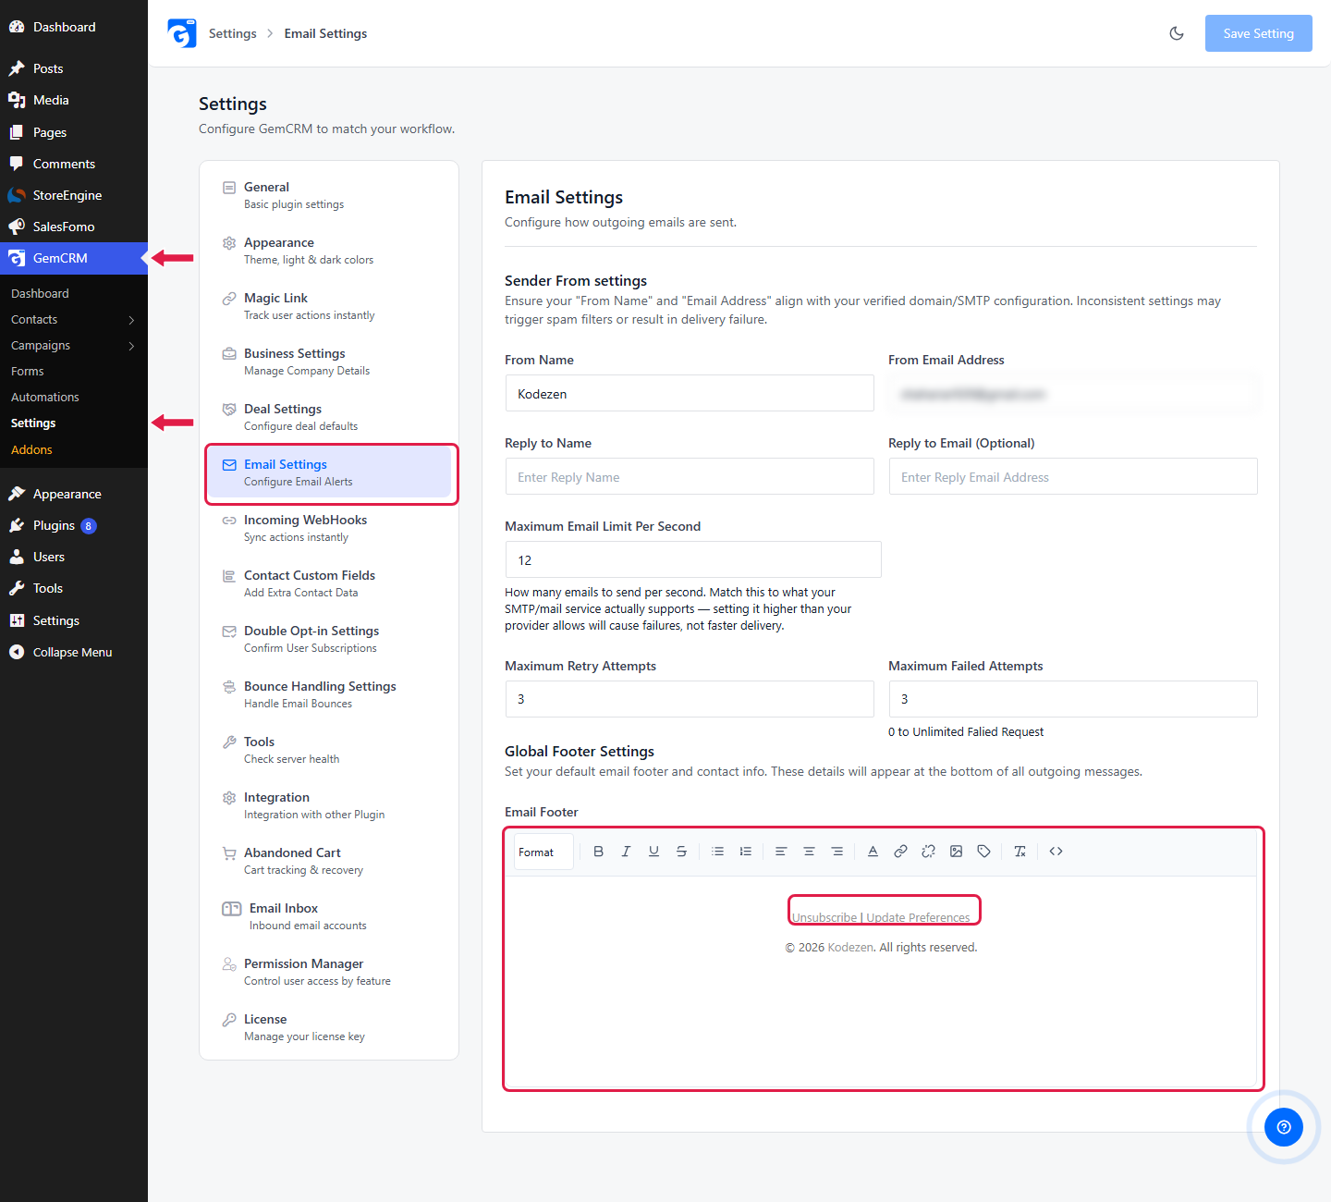Toggle bold formatting in footer editor

click(x=598, y=852)
